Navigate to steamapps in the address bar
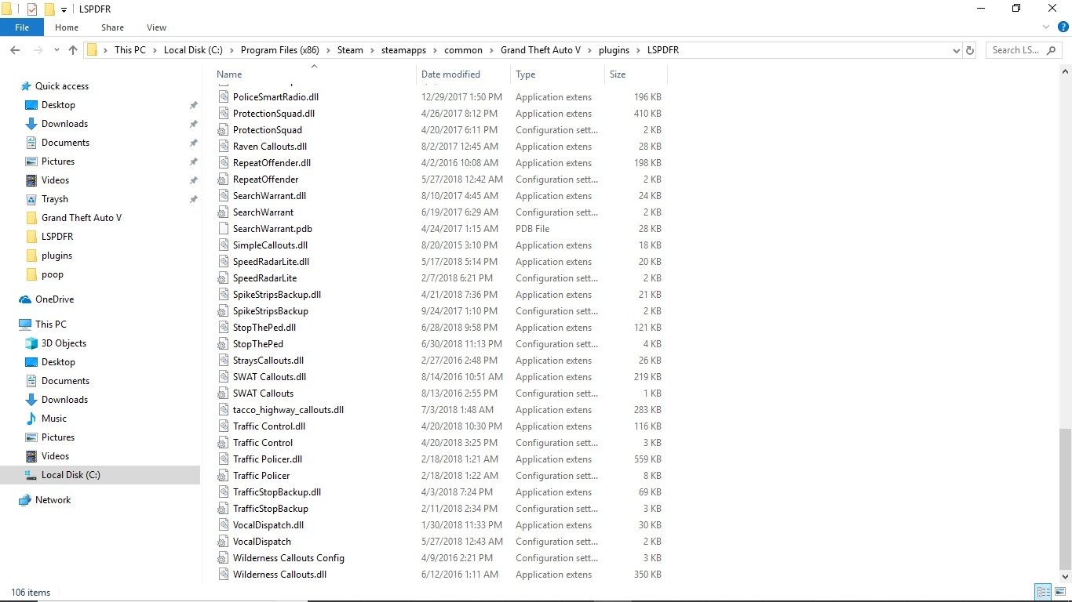Viewport: 1072px width, 602px height. point(404,50)
